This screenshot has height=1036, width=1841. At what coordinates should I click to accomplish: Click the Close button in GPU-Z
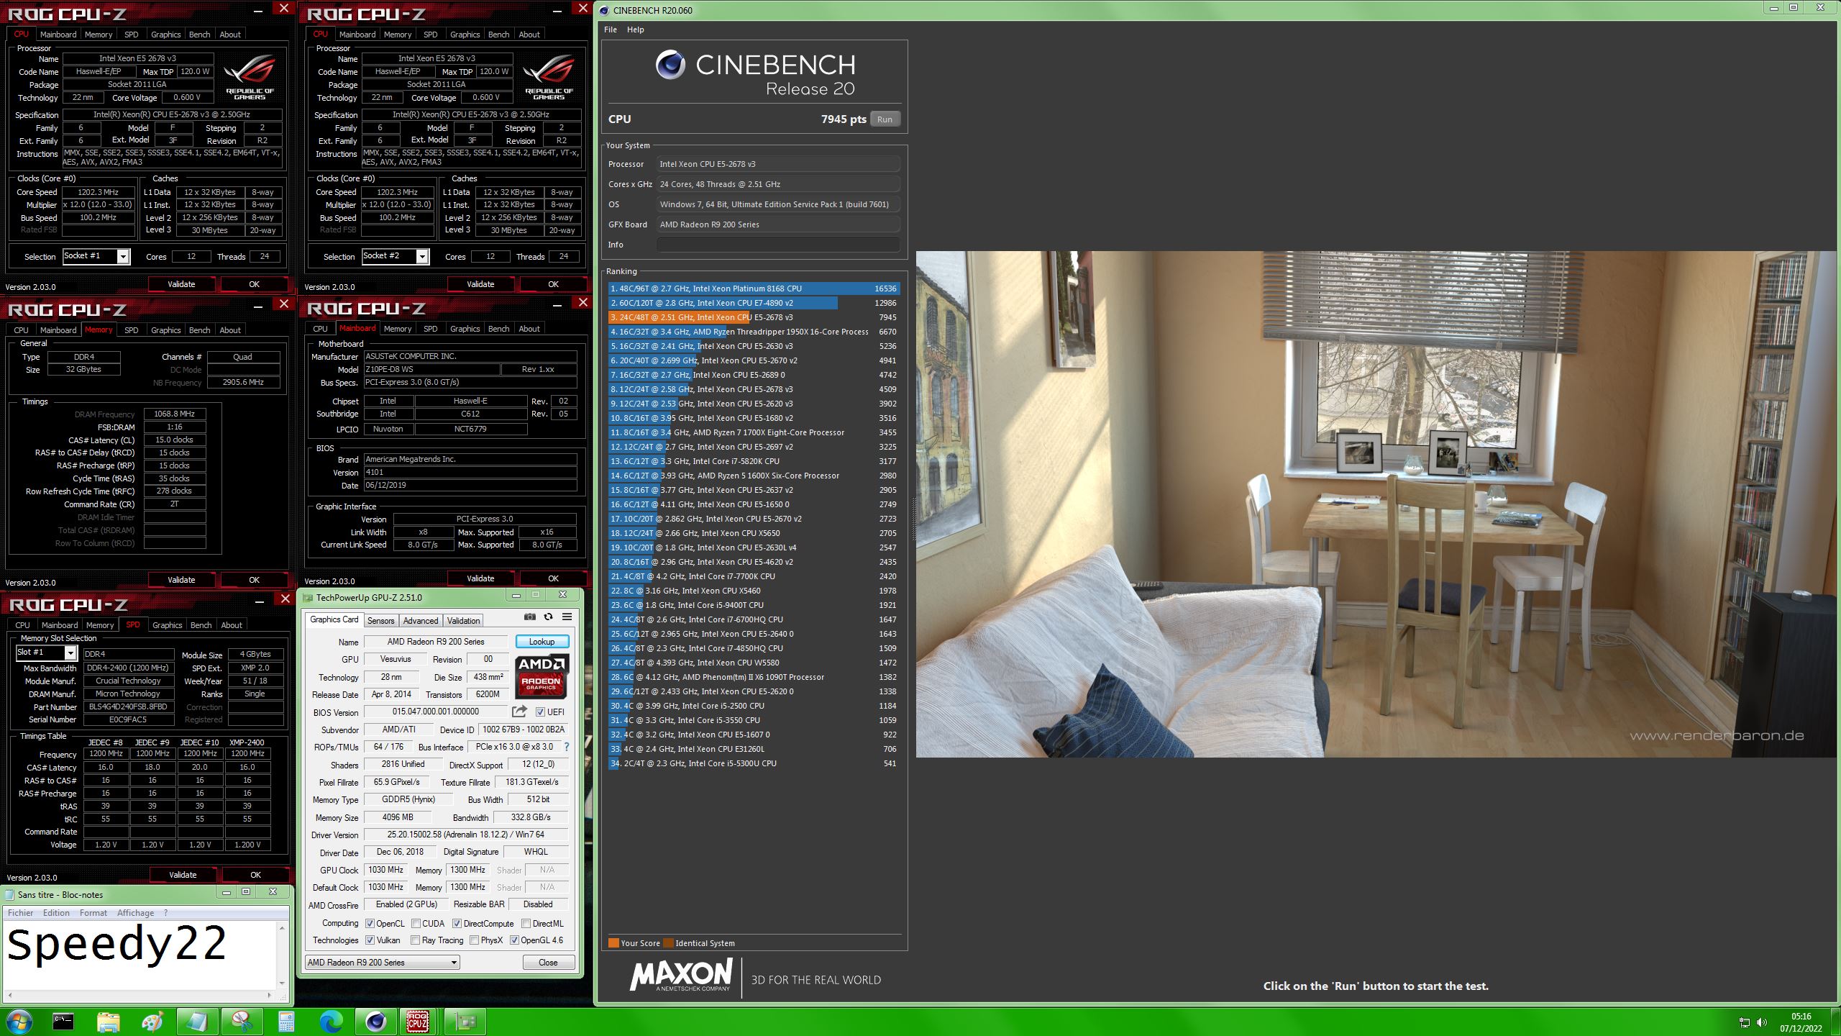pyautogui.click(x=548, y=962)
